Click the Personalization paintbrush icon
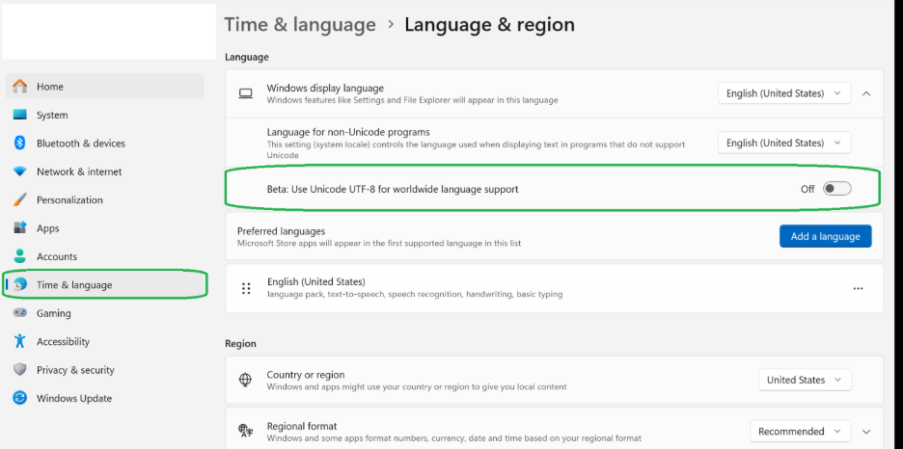 tap(19, 200)
